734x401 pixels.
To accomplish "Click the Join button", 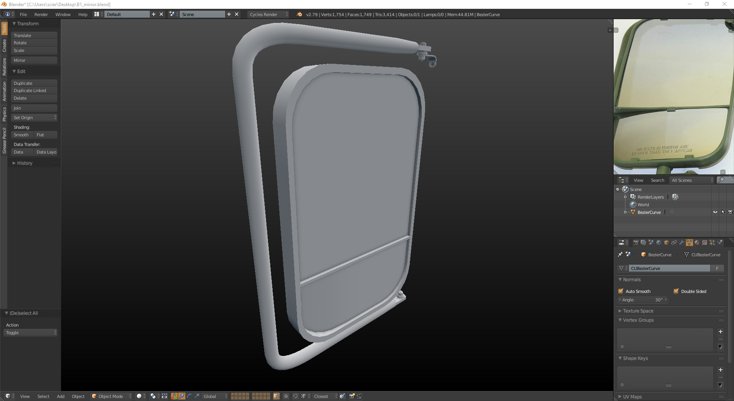I will click(x=34, y=108).
